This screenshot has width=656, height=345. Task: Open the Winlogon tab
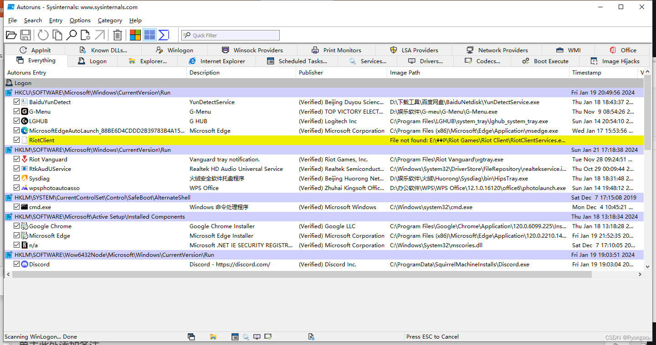174,50
